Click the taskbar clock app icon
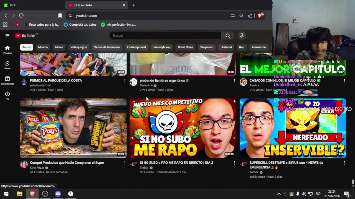 click(x=71, y=194)
